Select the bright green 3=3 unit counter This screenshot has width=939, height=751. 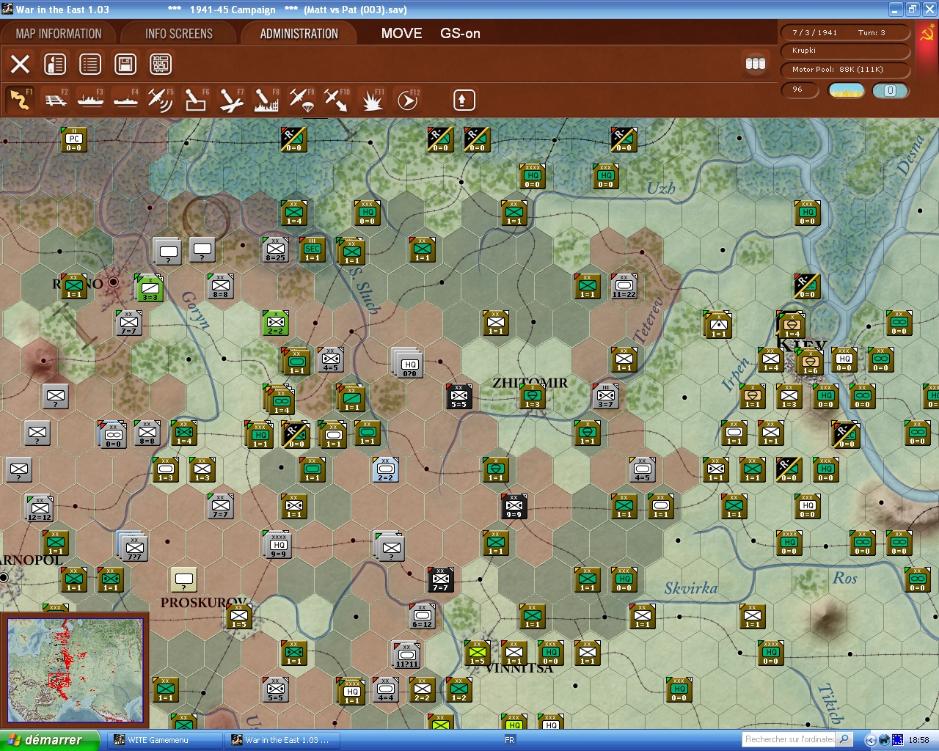[x=150, y=288]
